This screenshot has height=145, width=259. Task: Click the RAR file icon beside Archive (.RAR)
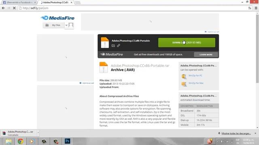104,67
